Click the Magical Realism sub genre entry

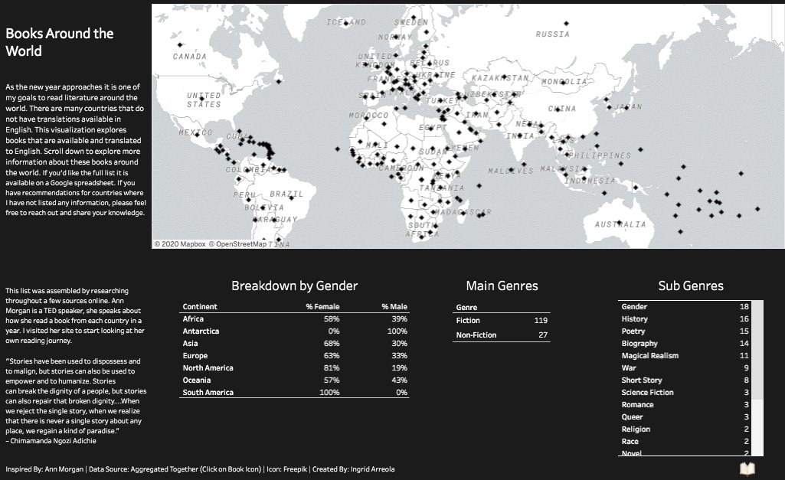pyautogui.click(x=682, y=355)
